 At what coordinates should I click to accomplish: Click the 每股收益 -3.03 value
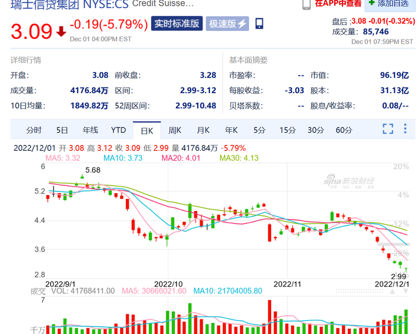(x=295, y=90)
